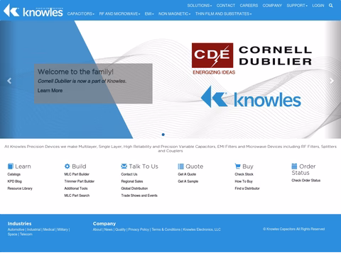Open the Additional Tools link
This screenshot has width=341, height=255.
pos(76,188)
